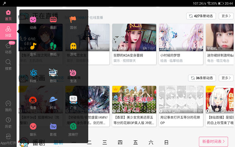Refresh 动画 section with 36条新动态 button
The height and width of the screenshot is (147, 235).
pyautogui.click(x=202, y=78)
